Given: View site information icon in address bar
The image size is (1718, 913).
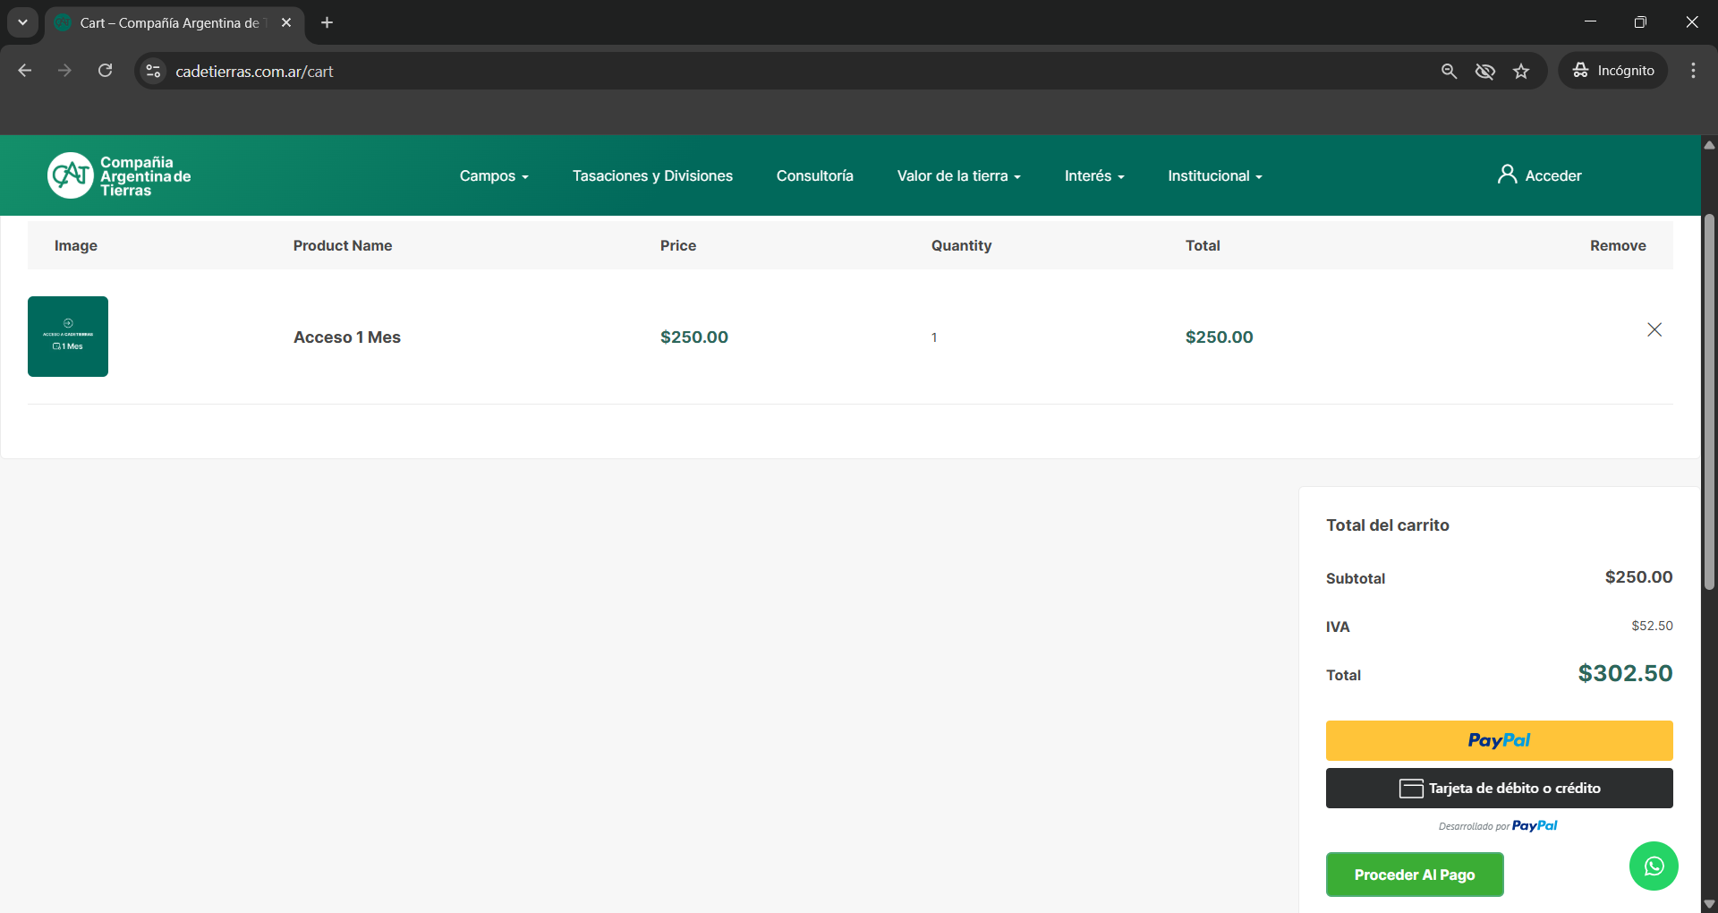Looking at the screenshot, I should click(153, 71).
